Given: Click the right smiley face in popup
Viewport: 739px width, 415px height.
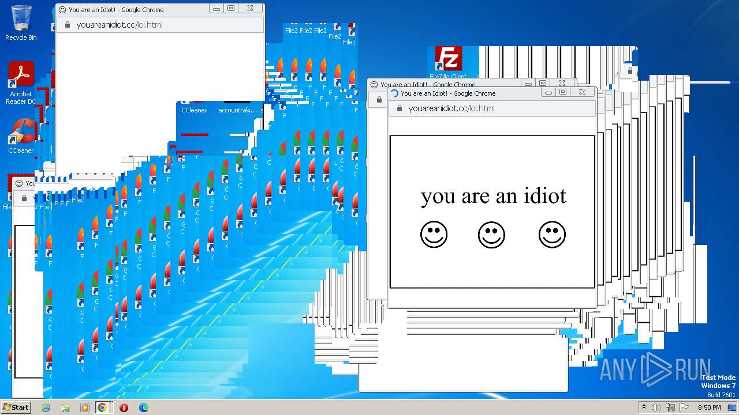Looking at the screenshot, I should (x=552, y=235).
